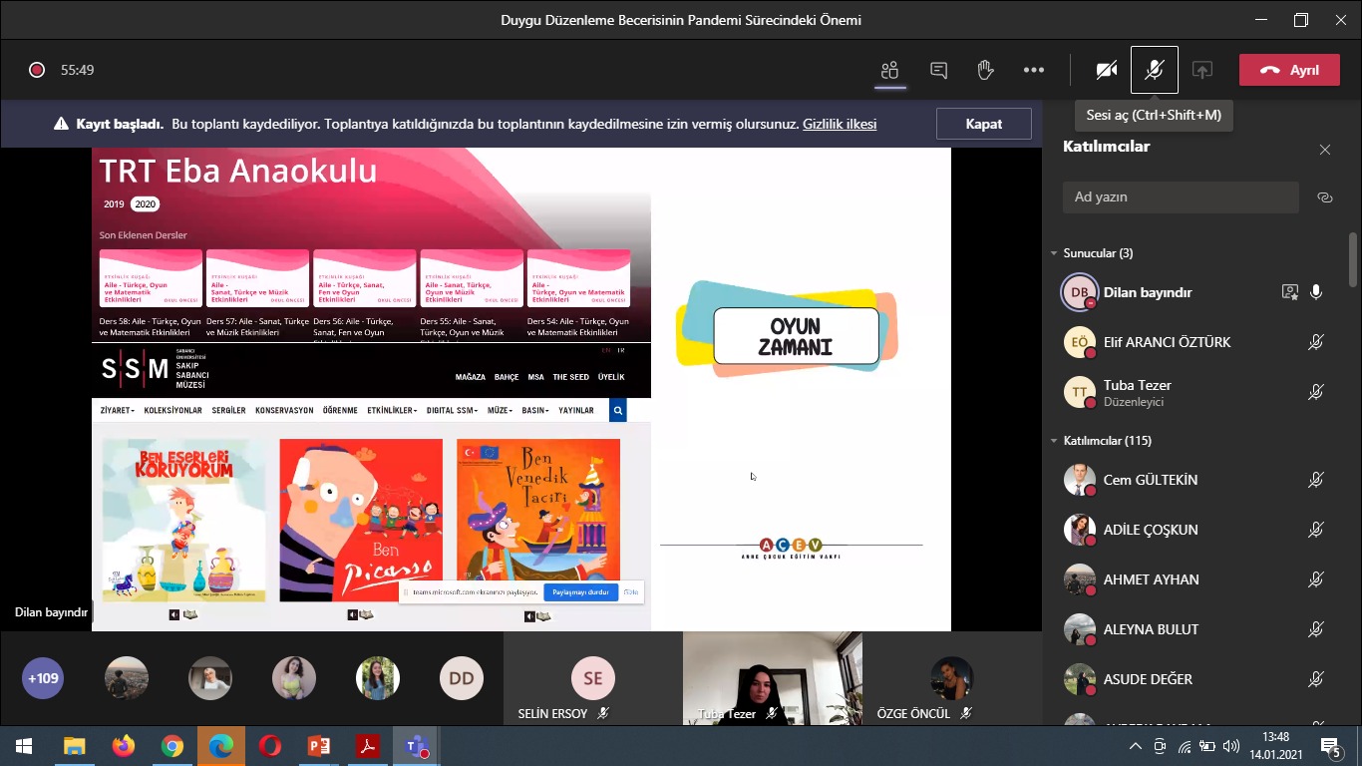Select the TT avatar in the participants panel
The height and width of the screenshot is (766, 1362).
(1080, 393)
